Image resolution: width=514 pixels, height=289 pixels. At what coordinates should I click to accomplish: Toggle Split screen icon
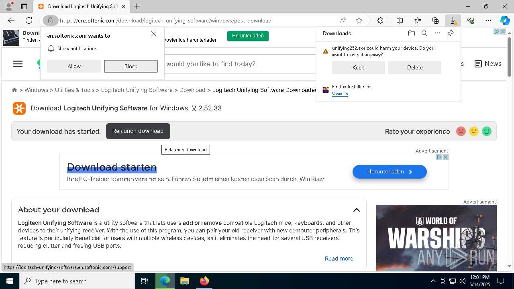[400, 20]
